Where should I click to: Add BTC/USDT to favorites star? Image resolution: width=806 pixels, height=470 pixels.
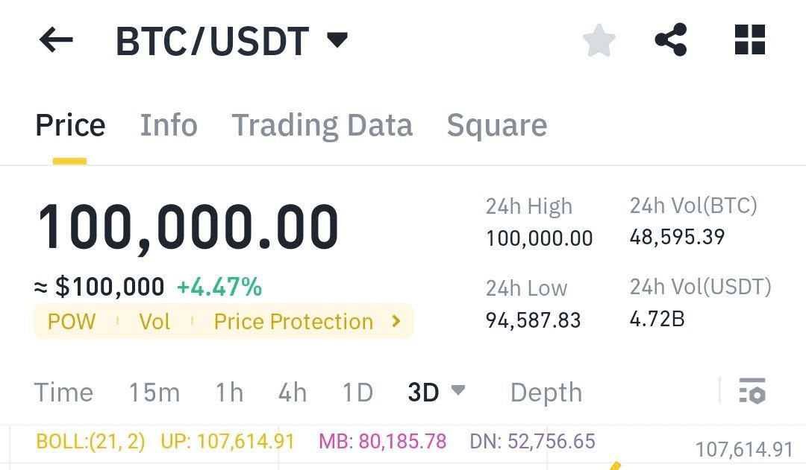599,40
